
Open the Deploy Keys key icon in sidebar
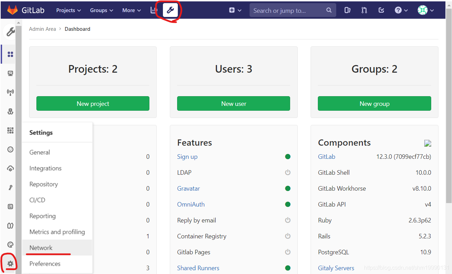[10, 188]
